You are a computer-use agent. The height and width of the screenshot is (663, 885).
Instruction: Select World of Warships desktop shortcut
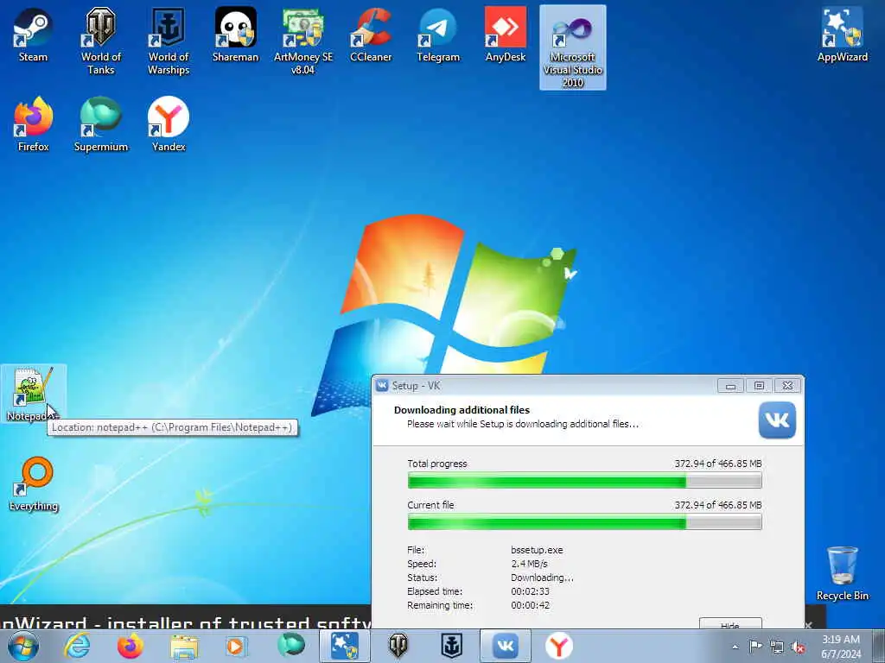coord(169,41)
